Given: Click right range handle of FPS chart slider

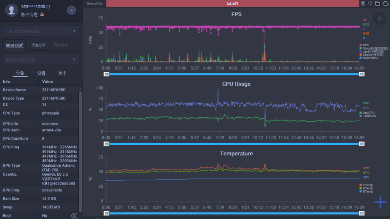Looking at the screenshot, I should (362, 74).
